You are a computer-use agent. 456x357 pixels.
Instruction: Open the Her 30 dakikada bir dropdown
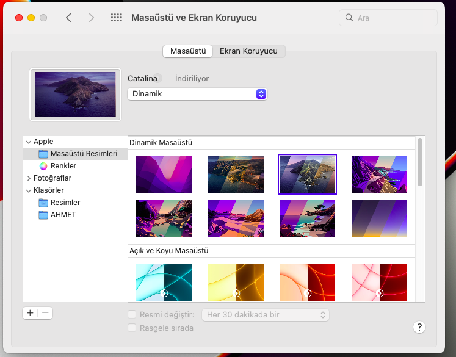266,315
